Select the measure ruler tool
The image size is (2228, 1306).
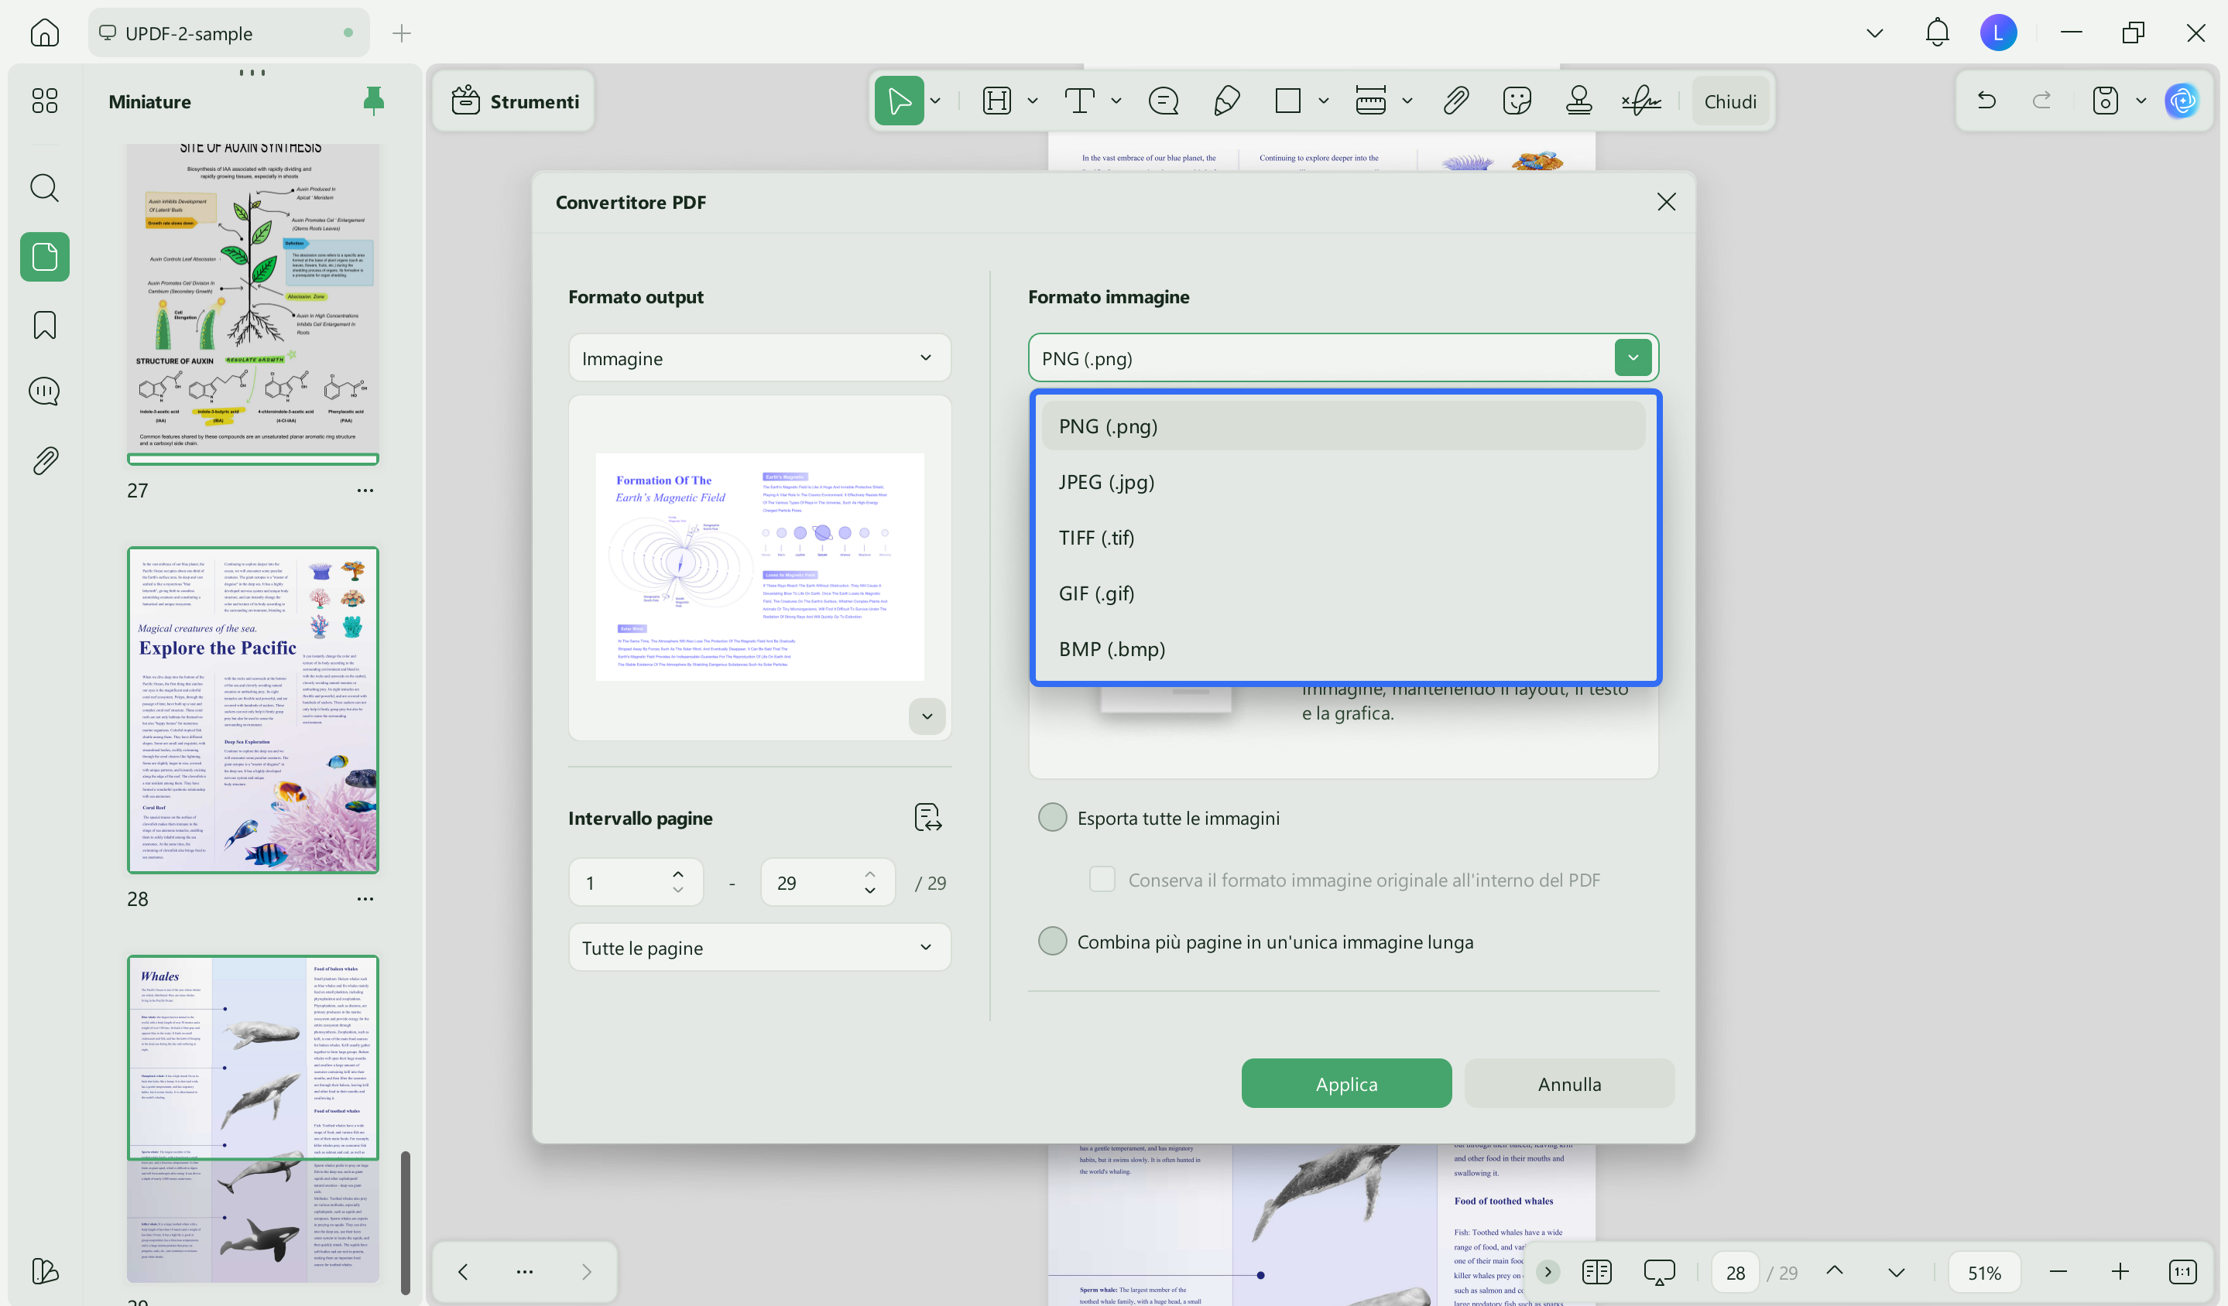click(x=1370, y=101)
